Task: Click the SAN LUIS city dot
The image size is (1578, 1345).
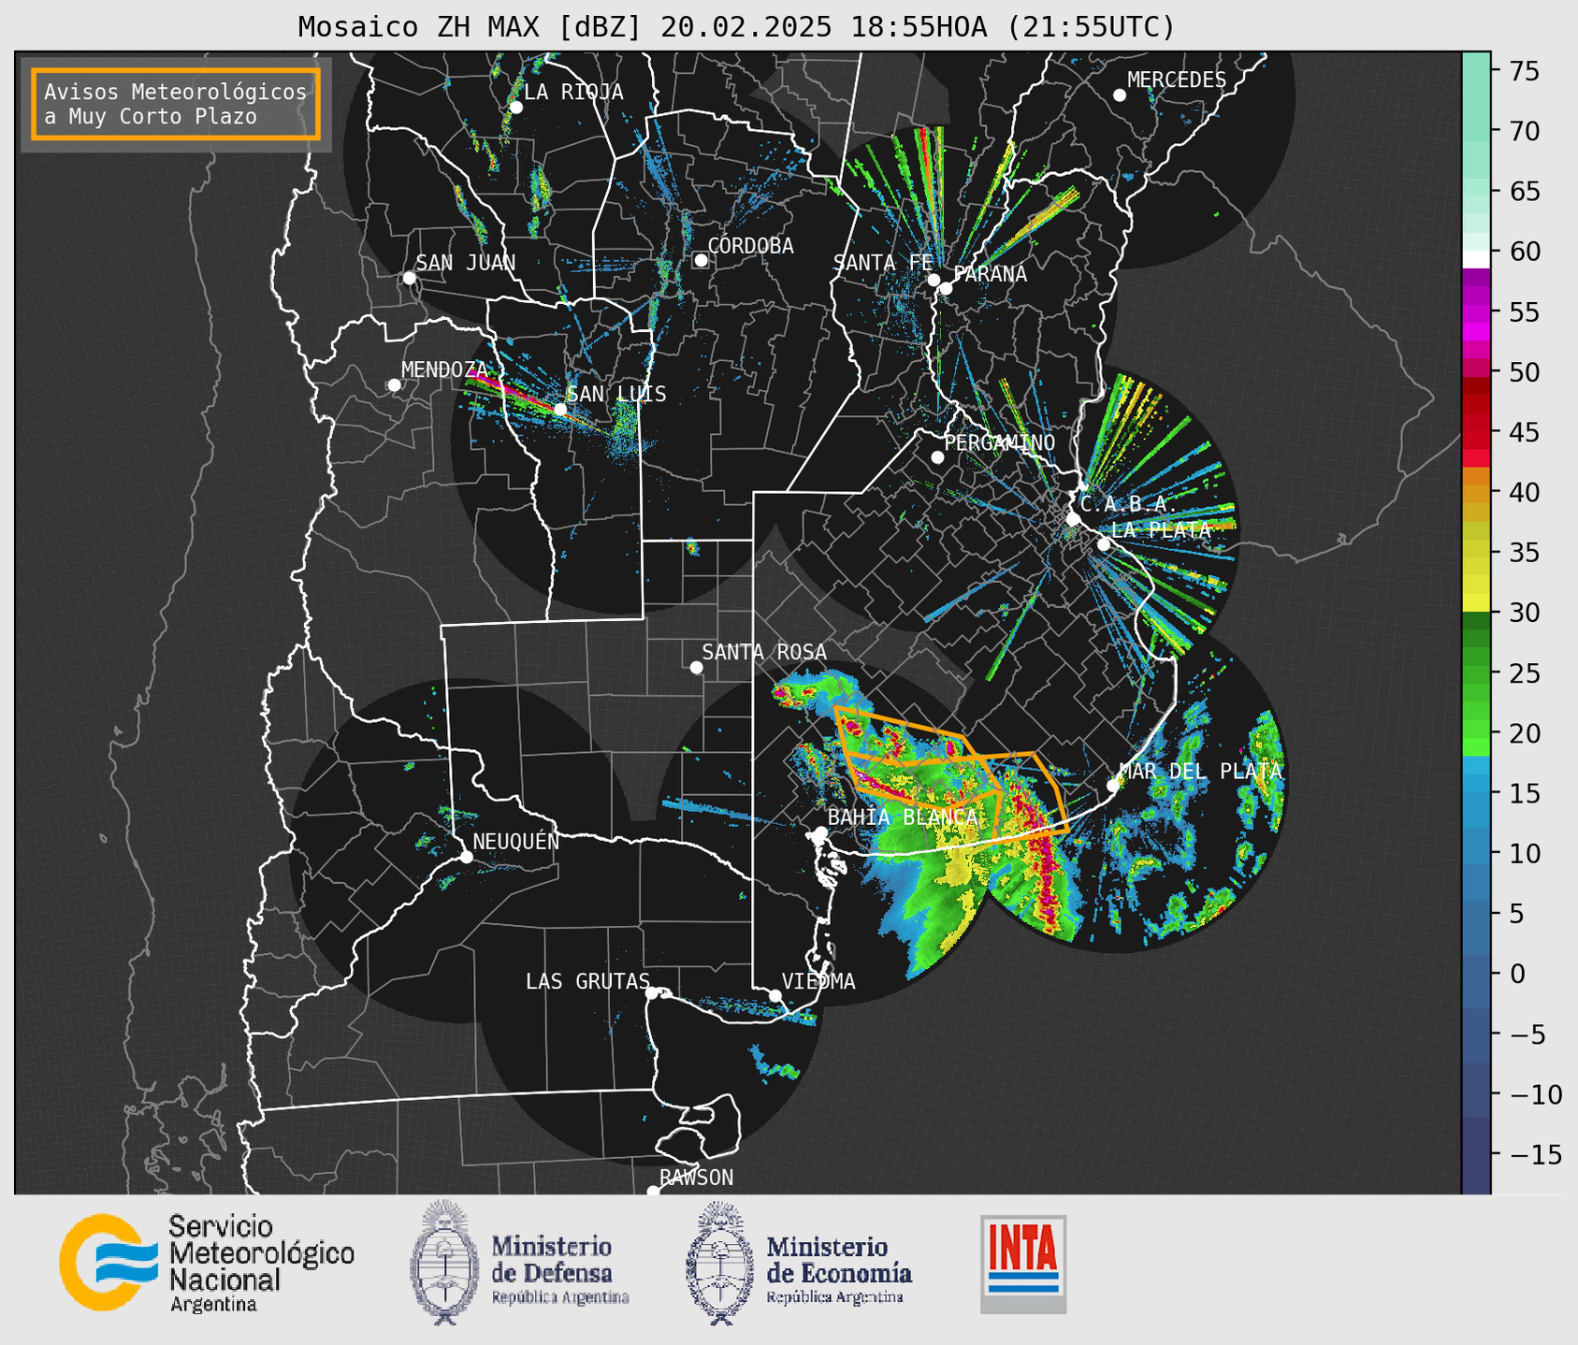Action: [560, 409]
